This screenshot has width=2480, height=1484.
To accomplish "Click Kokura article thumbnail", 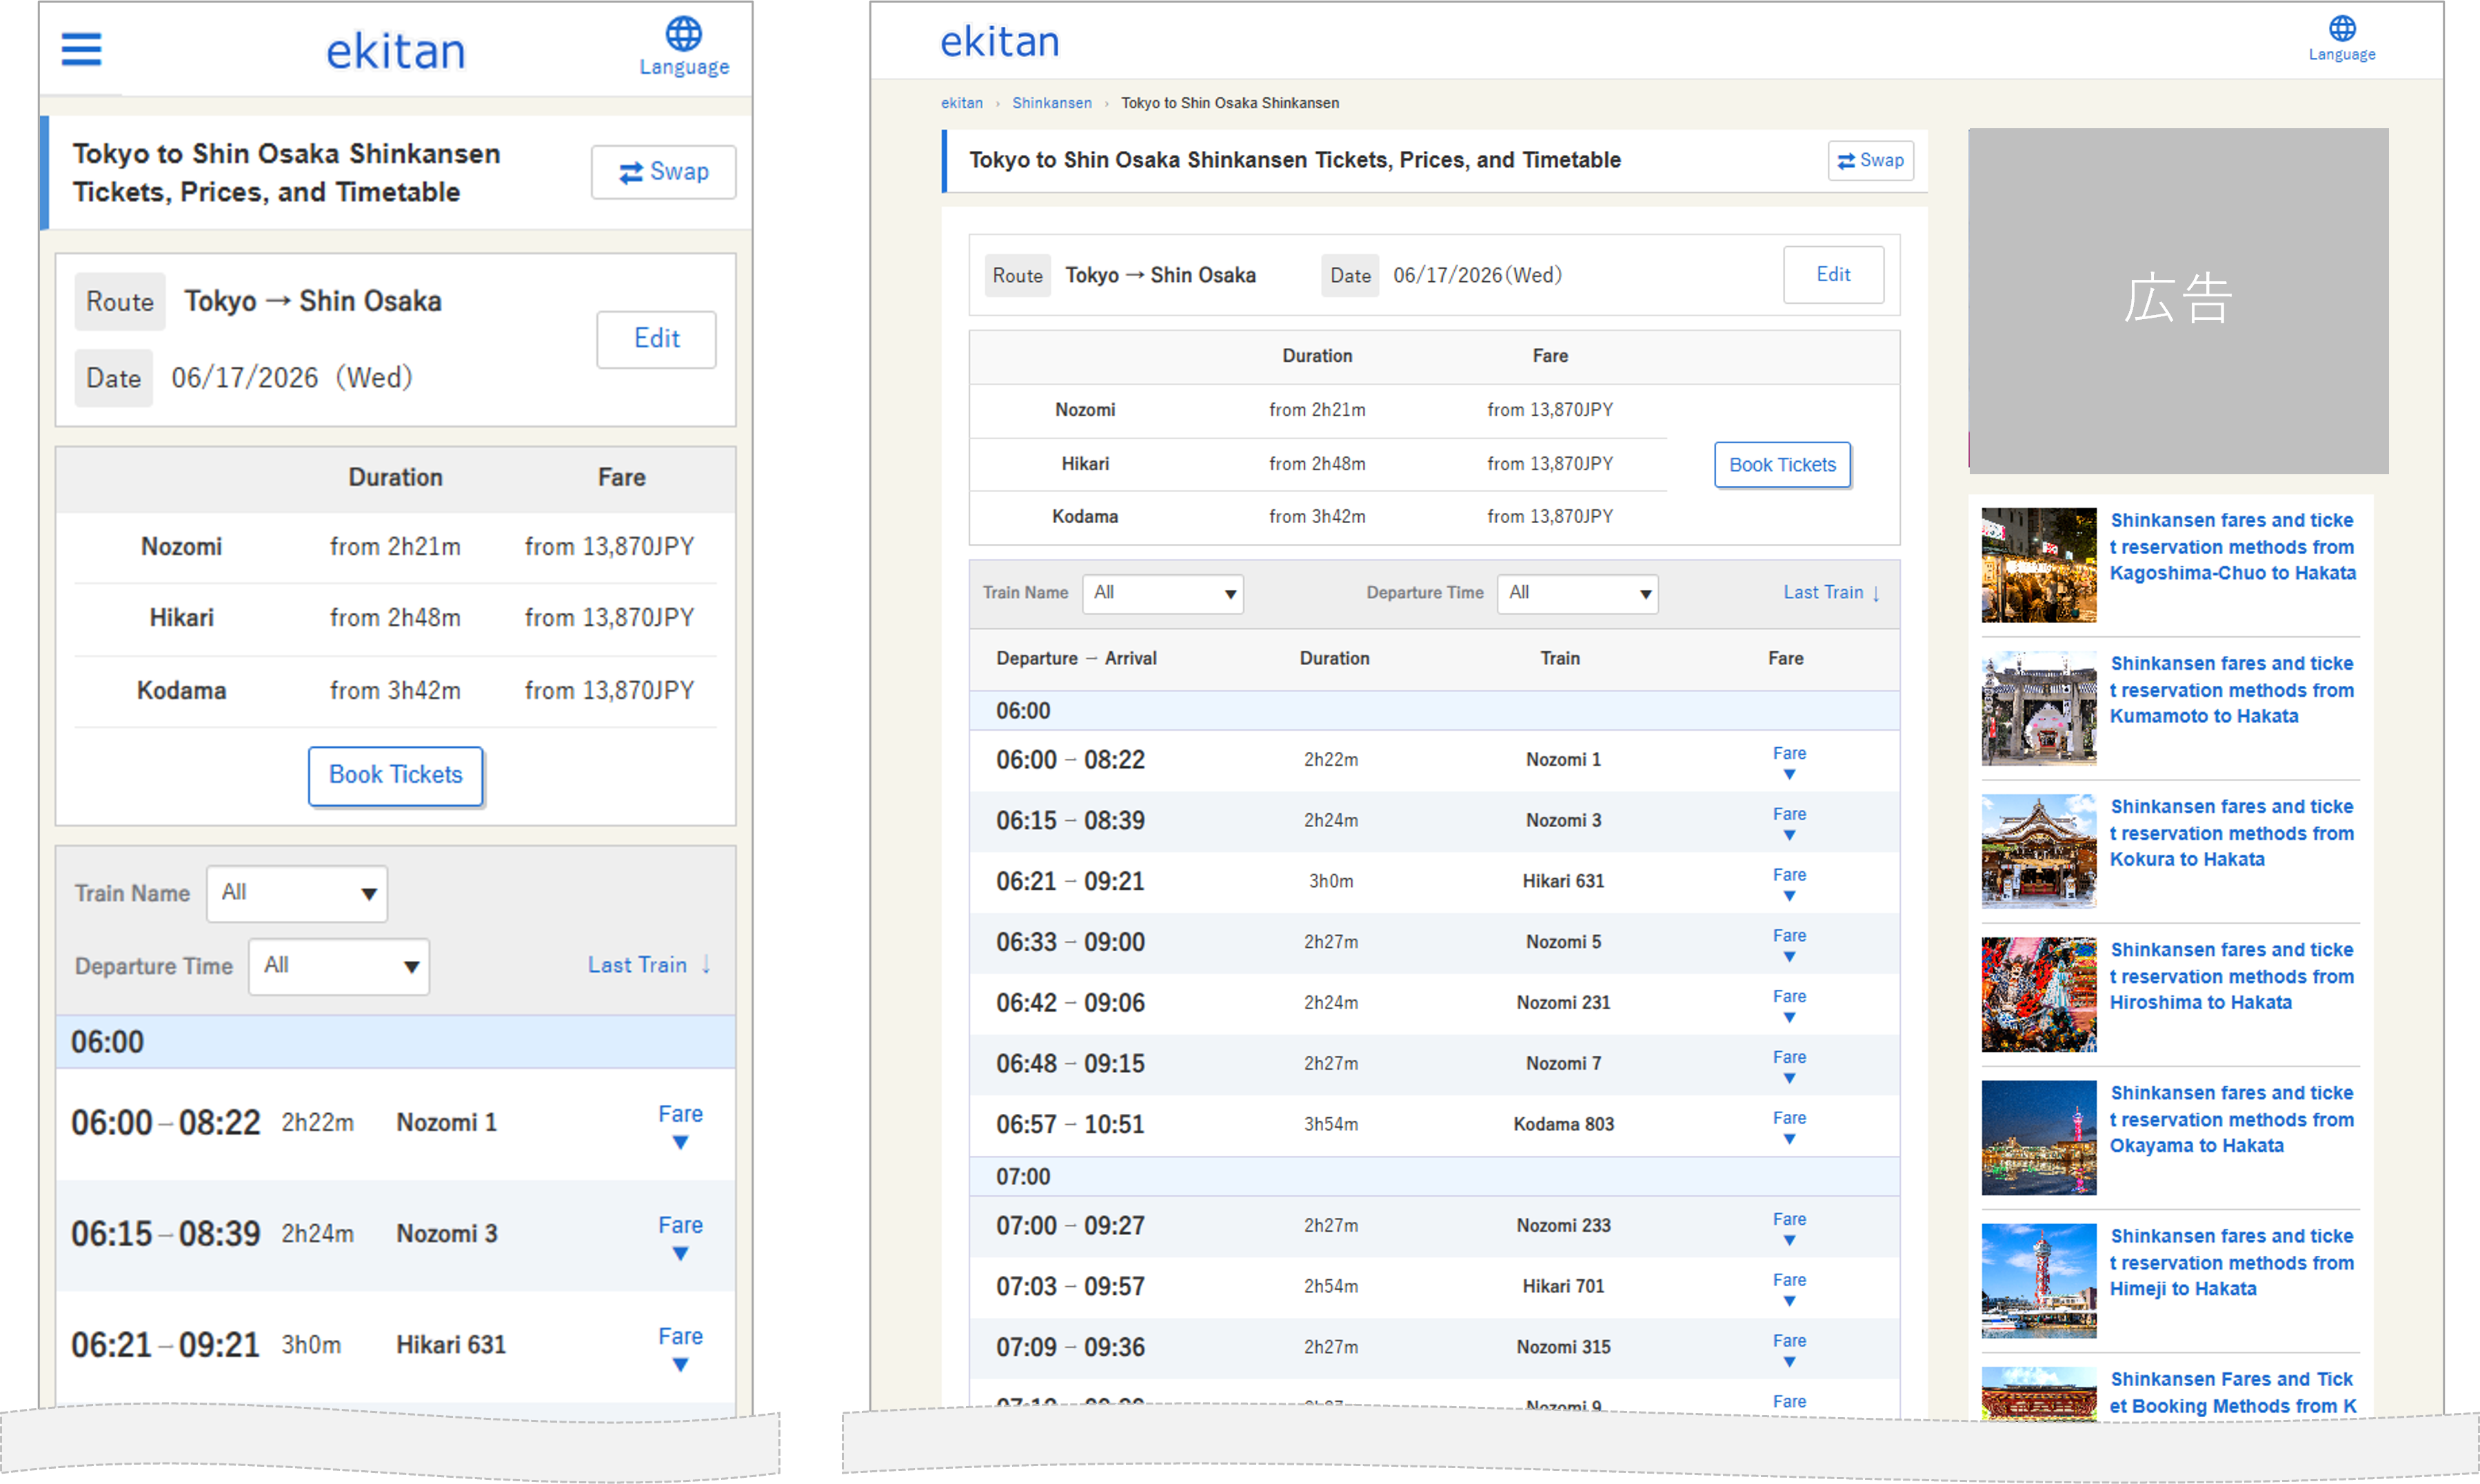I will tap(2039, 851).
